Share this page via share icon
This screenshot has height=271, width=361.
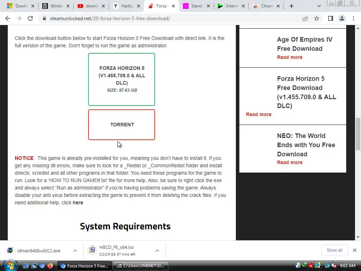click(x=305, y=18)
